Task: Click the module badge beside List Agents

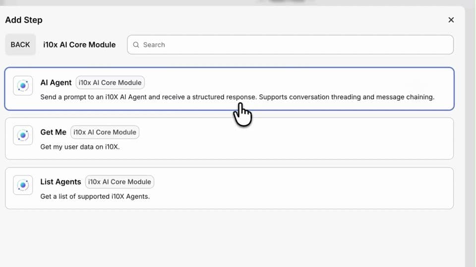Action: (119, 181)
